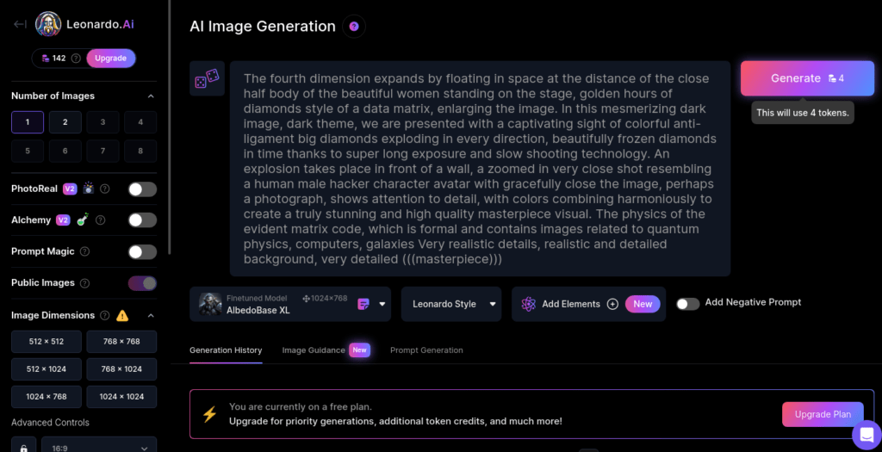Open the AlbedoBase XL model dropdown
This screenshot has height=452, width=882.
[383, 304]
